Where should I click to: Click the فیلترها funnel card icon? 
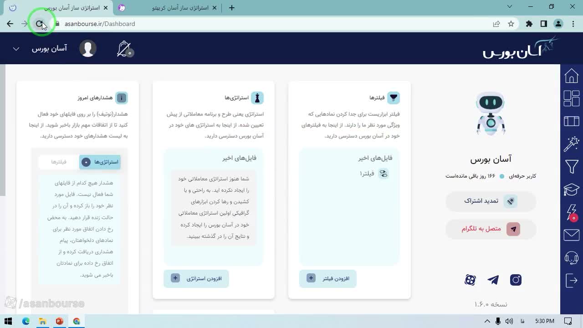tap(394, 97)
